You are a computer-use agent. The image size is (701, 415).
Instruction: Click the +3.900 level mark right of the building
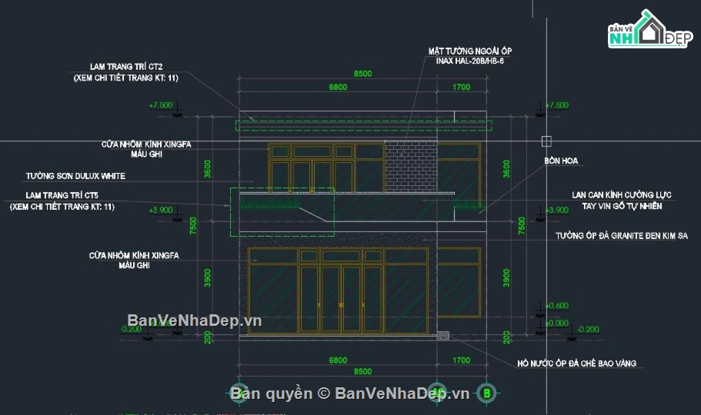pos(557,210)
